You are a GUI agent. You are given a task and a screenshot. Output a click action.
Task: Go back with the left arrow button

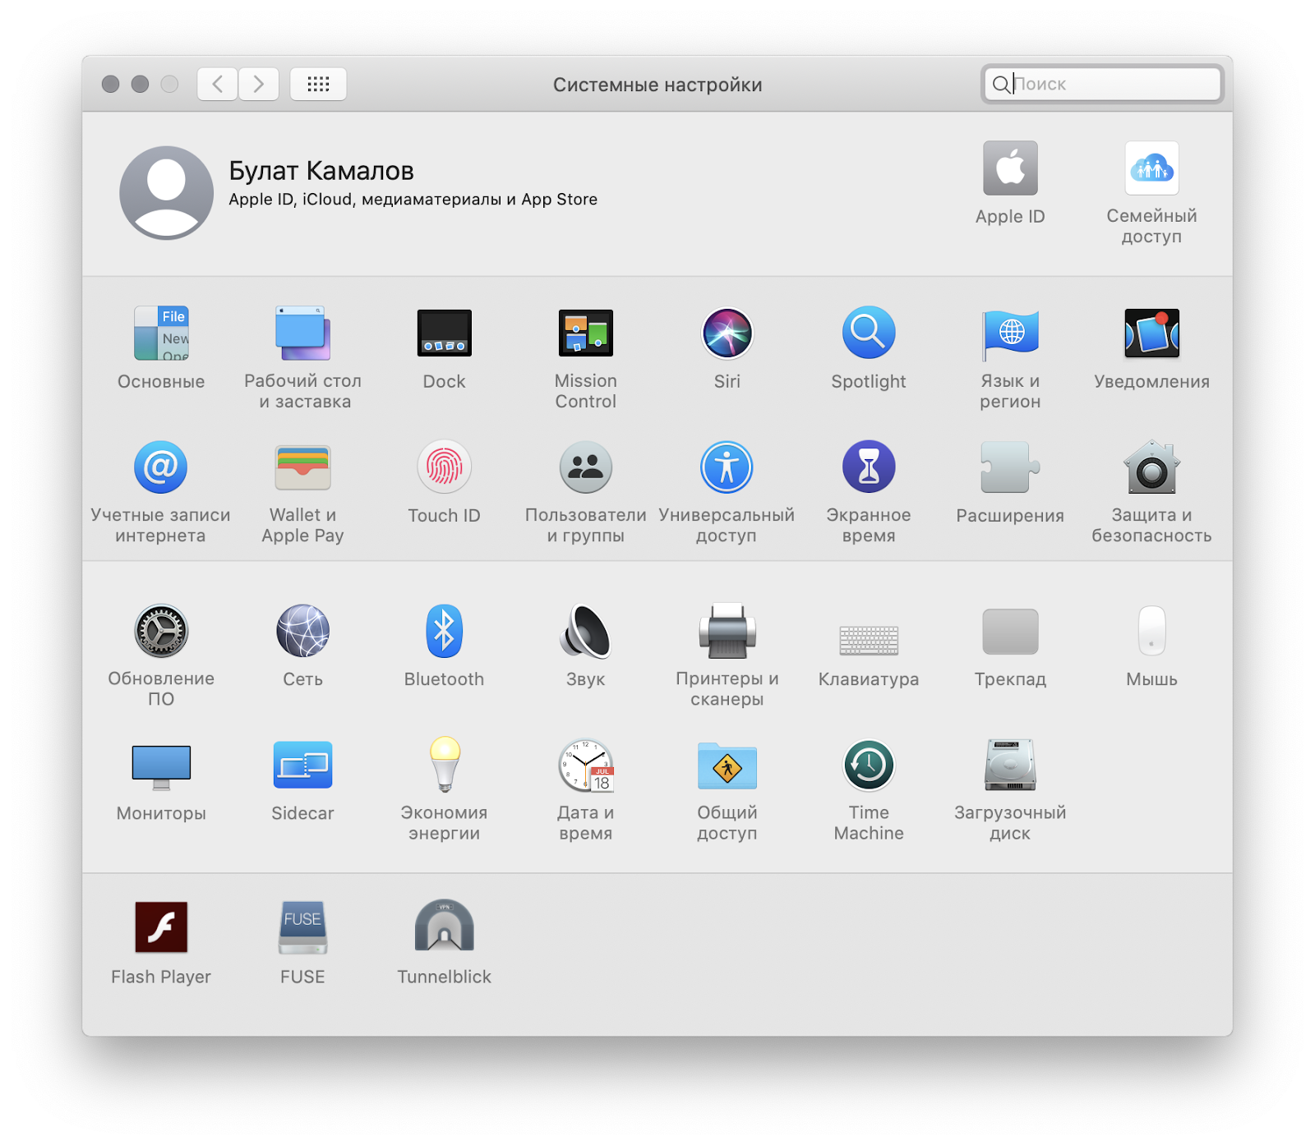coord(218,84)
